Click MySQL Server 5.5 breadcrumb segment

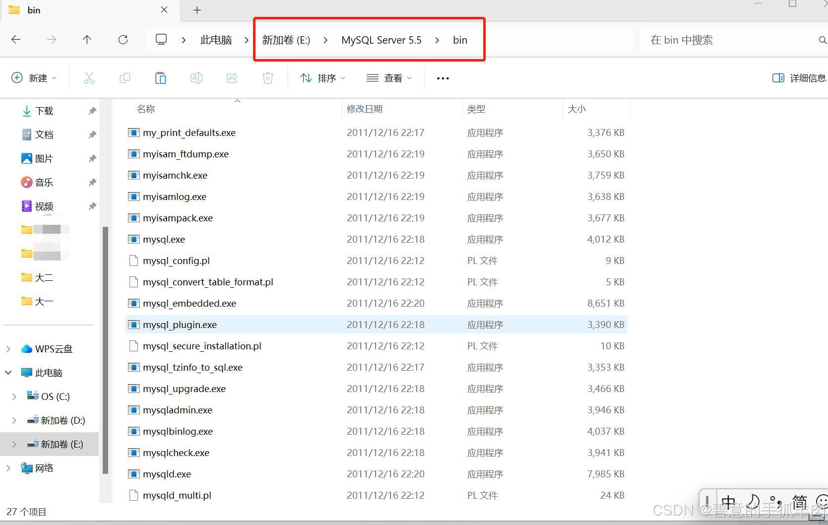coord(382,40)
